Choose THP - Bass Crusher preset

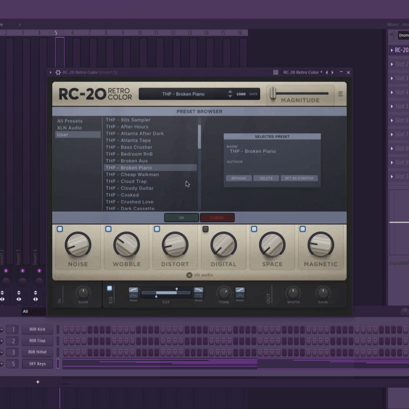(x=129, y=147)
